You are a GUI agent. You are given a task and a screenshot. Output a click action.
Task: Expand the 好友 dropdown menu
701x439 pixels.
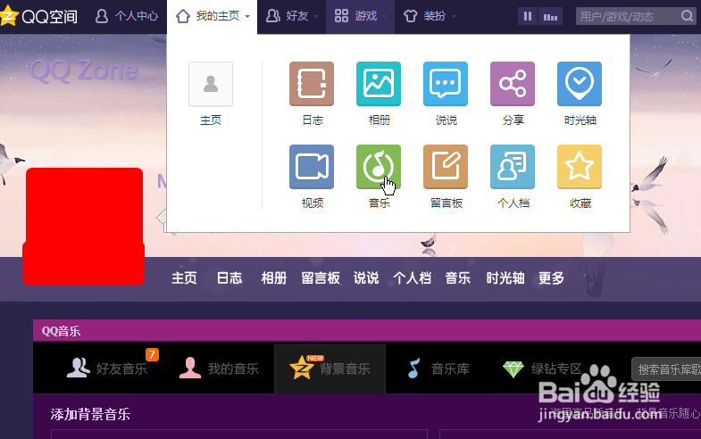click(x=292, y=17)
